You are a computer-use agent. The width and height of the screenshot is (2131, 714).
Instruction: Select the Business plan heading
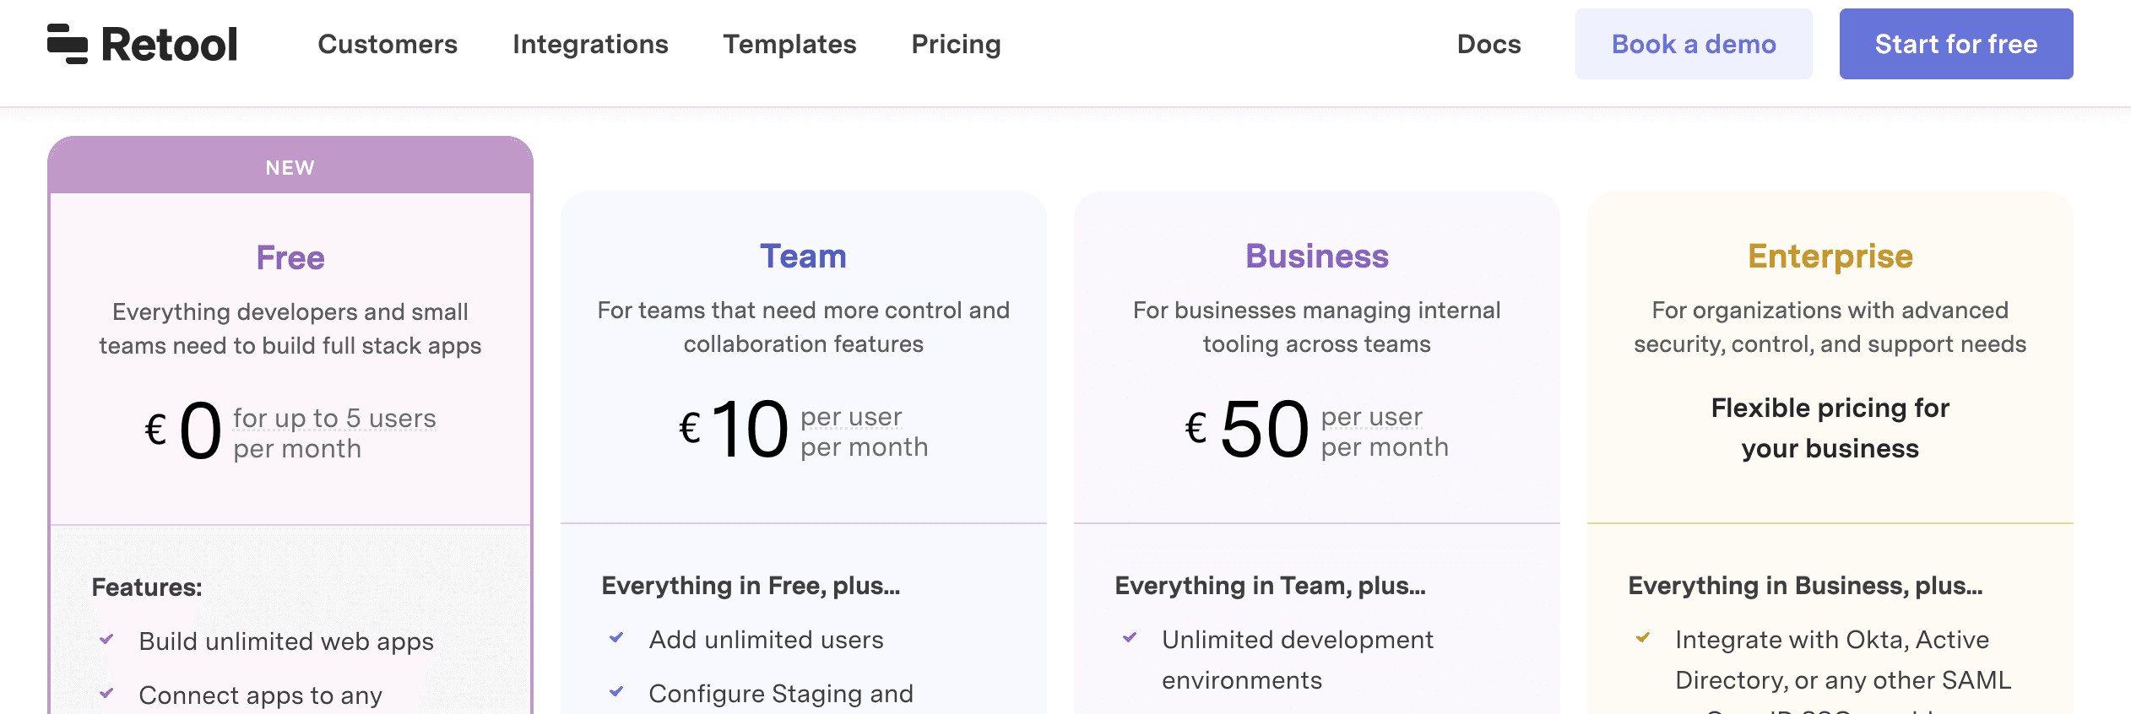tap(1316, 256)
